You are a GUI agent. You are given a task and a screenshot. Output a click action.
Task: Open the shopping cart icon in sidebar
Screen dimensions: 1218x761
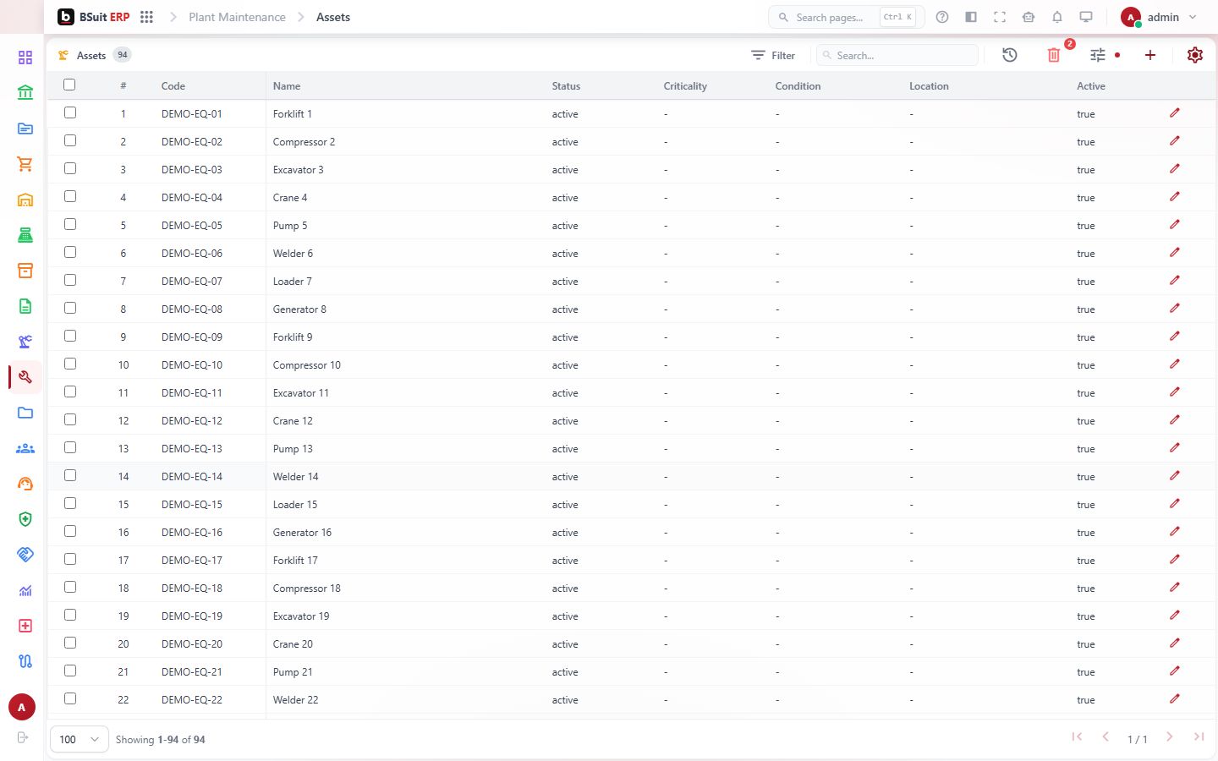25,164
